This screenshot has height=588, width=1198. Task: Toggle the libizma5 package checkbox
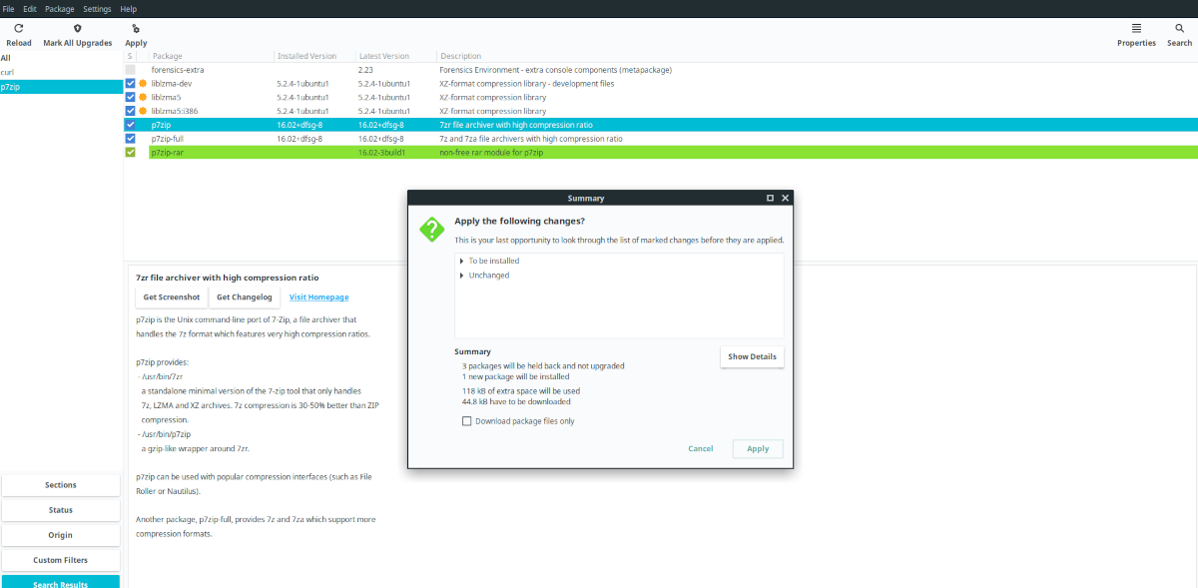click(130, 98)
